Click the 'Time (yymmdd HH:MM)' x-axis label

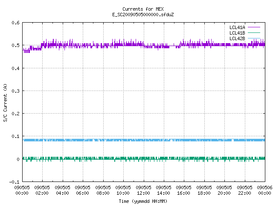(x=143, y=201)
